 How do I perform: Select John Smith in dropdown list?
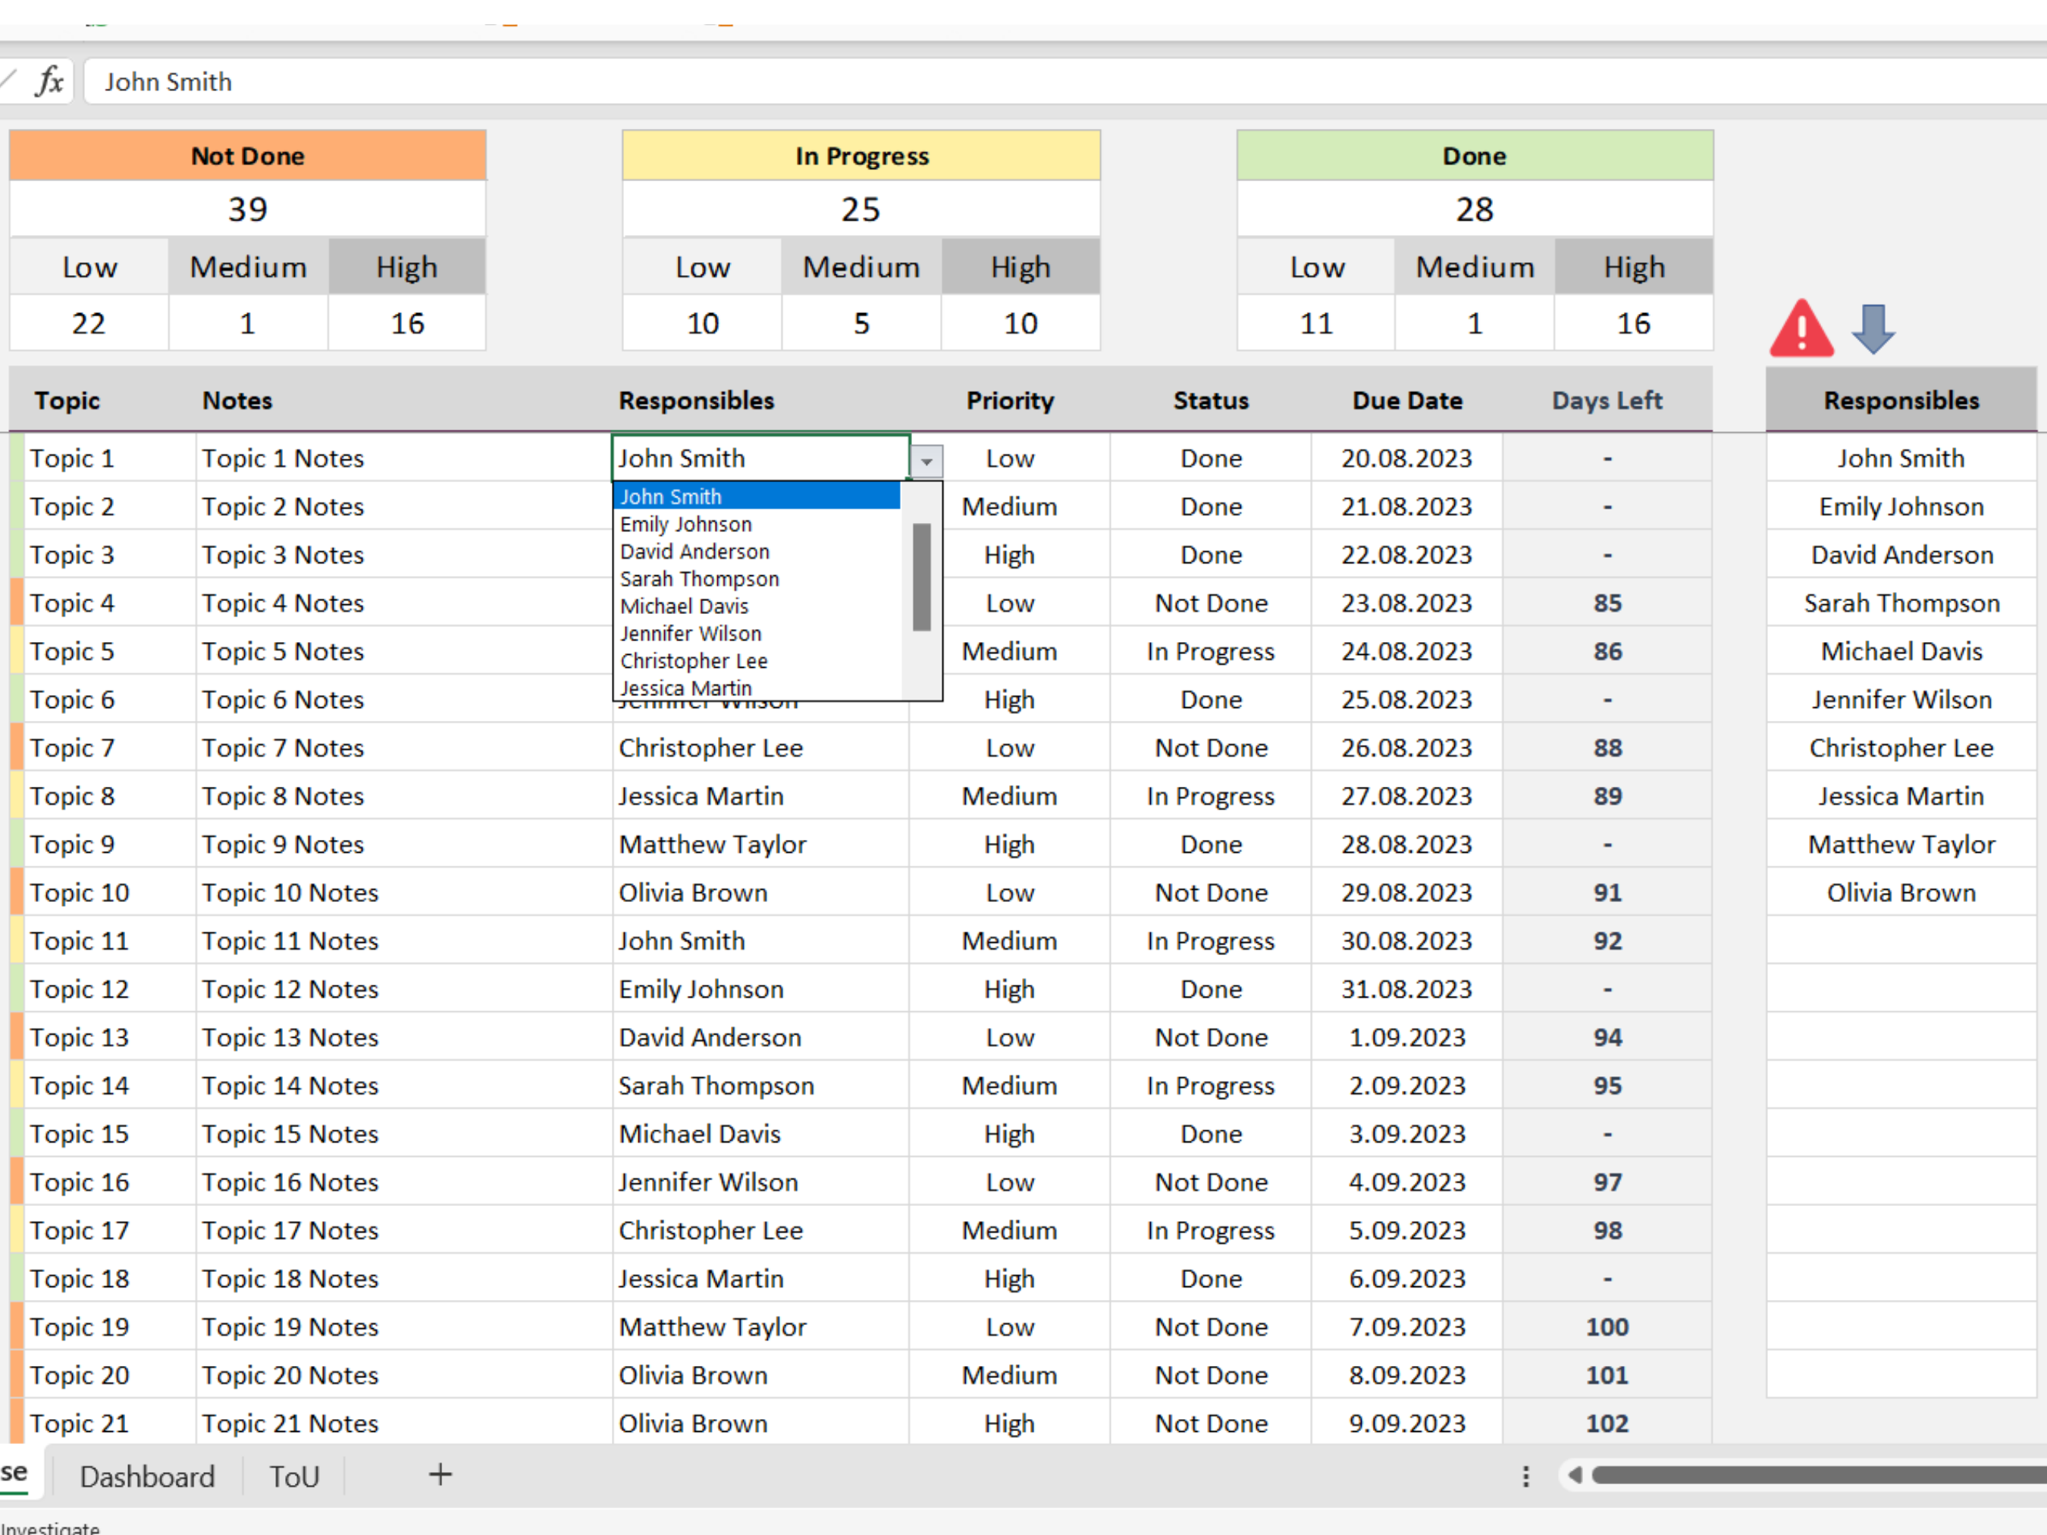click(756, 496)
